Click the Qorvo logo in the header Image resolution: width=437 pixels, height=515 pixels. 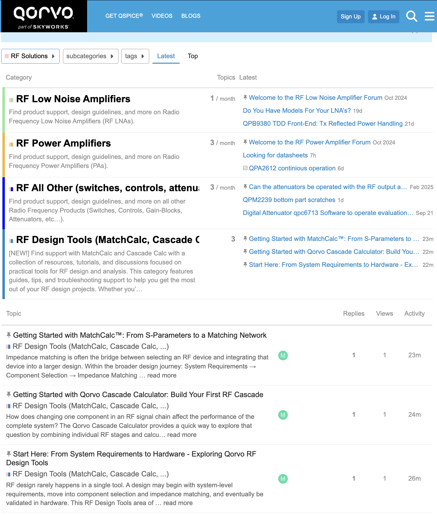pyautogui.click(x=44, y=16)
